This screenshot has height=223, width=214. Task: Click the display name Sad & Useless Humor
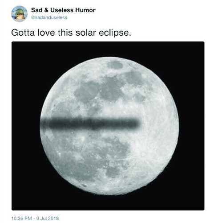coord(63,10)
